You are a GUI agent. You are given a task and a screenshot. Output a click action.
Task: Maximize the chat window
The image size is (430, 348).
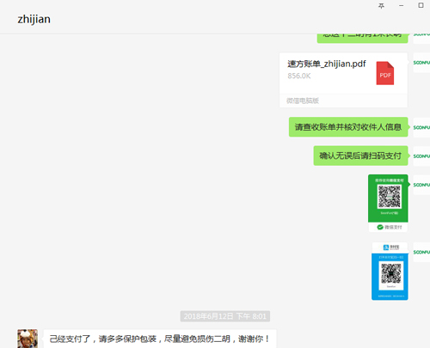[421, 5]
